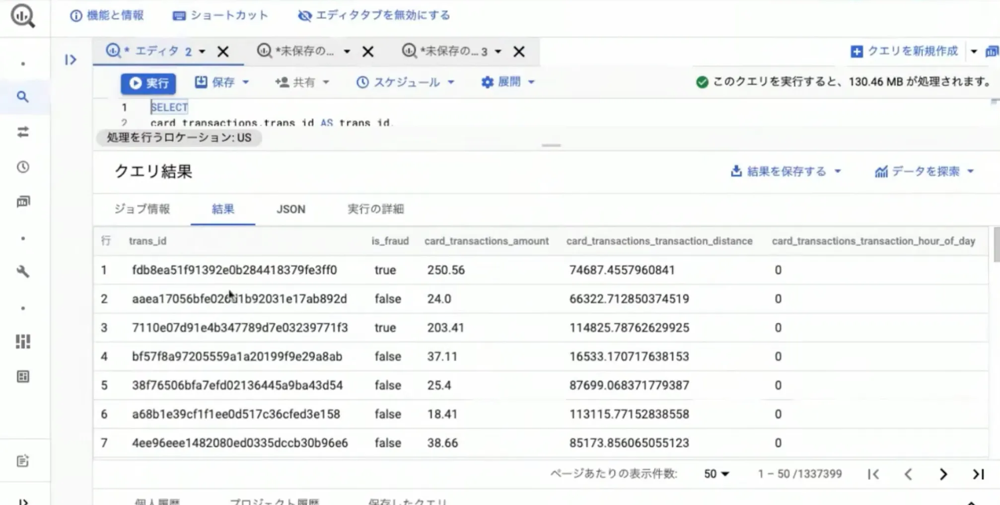Close the first 未保存の tab
This screenshot has width=1000, height=505.
pos(368,52)
